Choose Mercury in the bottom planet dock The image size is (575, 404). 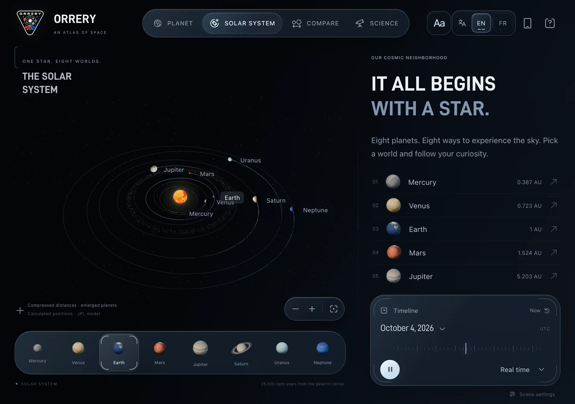(x=37, y=353)
